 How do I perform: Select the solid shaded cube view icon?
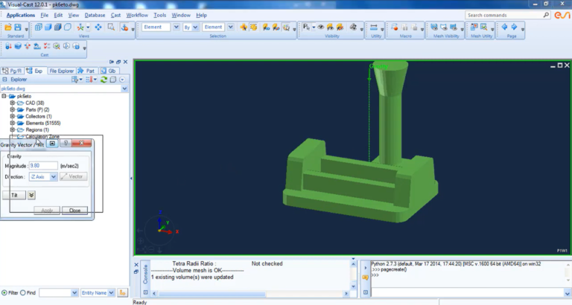(x=48, y=28)
